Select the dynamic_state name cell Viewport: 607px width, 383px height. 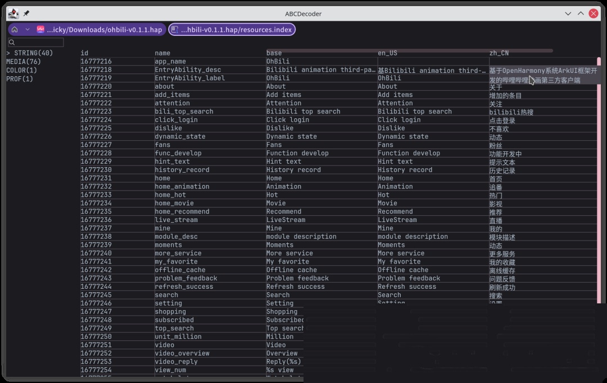tap(180, 137)
